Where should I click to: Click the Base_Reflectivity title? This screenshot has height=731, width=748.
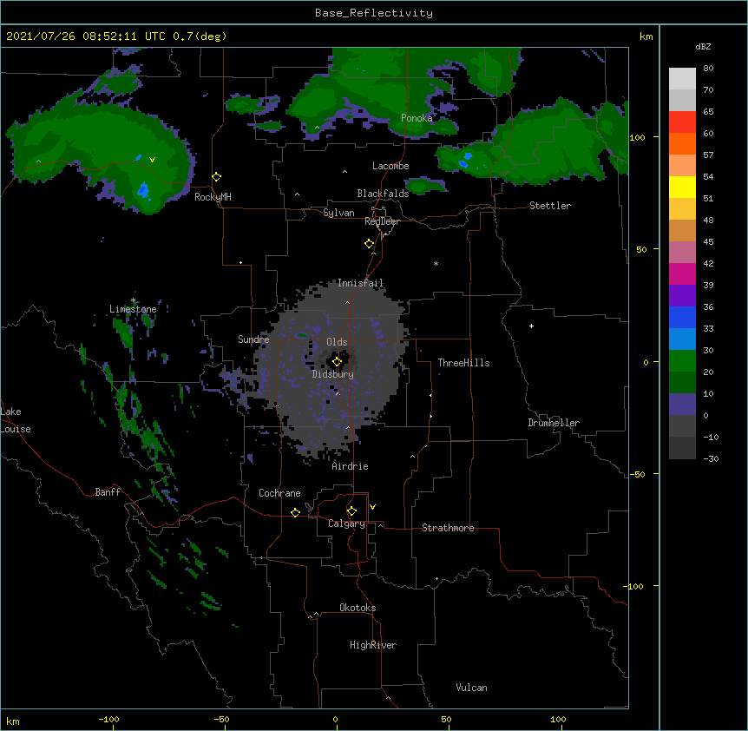[374, 13]
